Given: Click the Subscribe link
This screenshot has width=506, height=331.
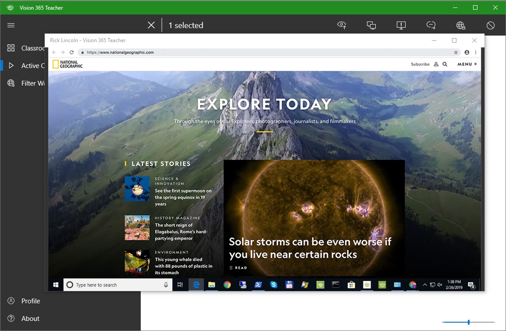Looking at the screenshot, I should (420, 64).
